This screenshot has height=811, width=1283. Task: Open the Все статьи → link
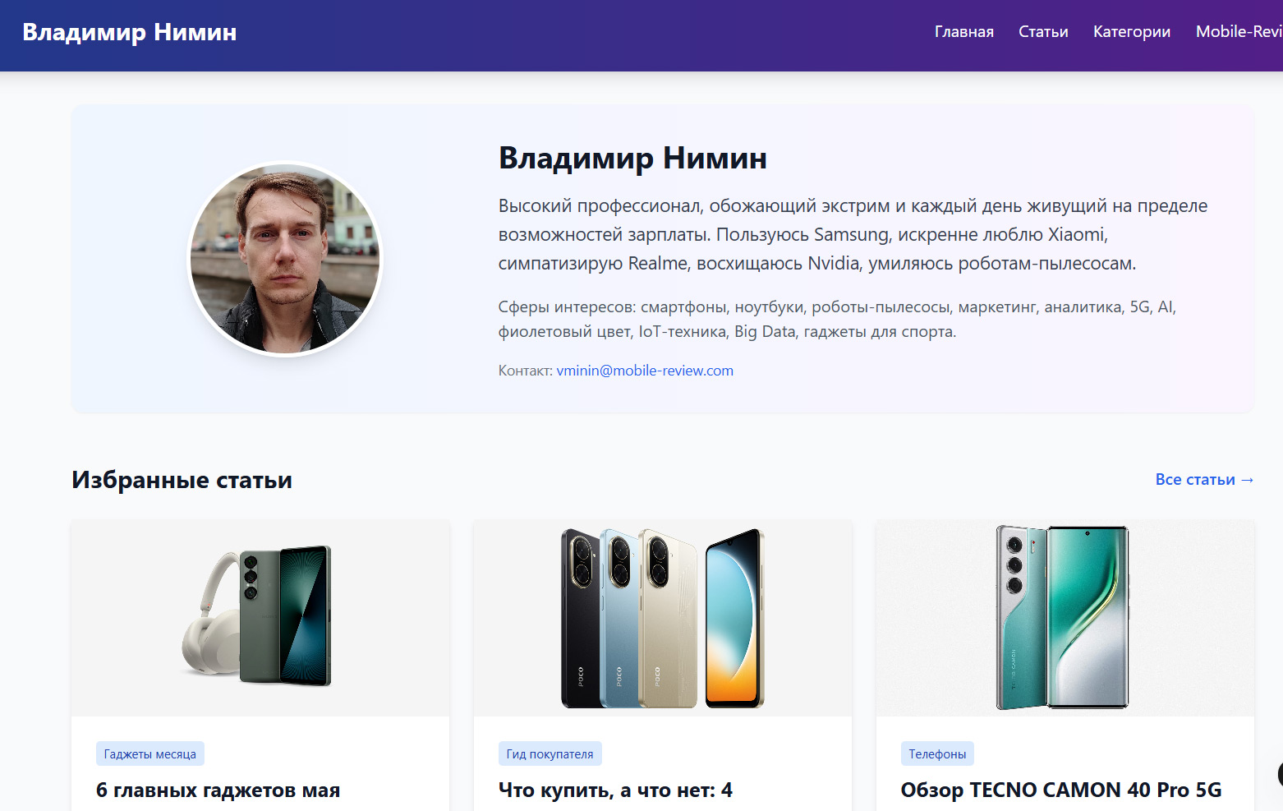point(1204,480)
